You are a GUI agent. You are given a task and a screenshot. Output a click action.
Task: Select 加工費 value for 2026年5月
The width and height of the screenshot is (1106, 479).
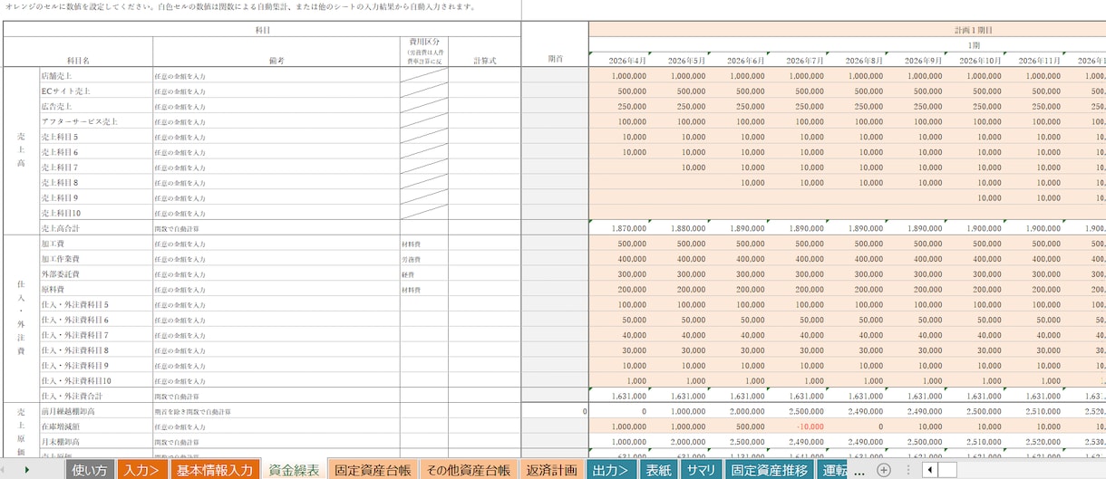[x=677, y=244]
